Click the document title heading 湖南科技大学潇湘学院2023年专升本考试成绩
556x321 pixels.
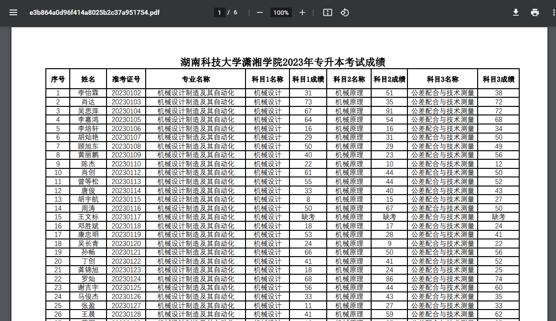coord(283,62)
